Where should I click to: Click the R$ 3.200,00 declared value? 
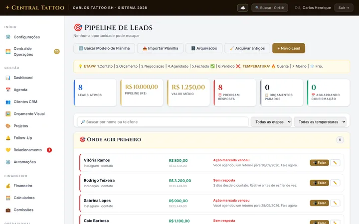[x=180, y=181]
